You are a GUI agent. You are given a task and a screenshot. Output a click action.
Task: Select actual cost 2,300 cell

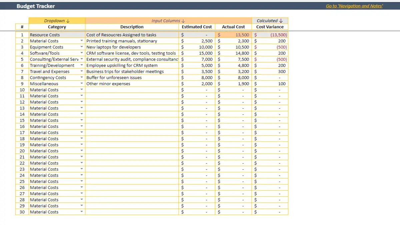(x=233, y=41)
